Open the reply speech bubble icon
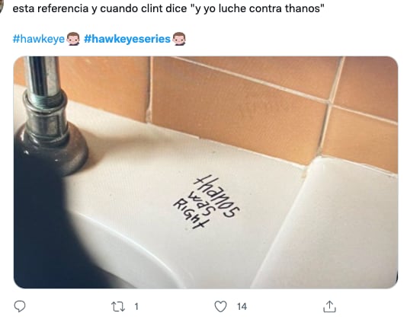 click(20, 307)
